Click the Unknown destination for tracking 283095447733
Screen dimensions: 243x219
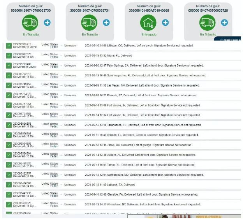click(x=70, y=194)
